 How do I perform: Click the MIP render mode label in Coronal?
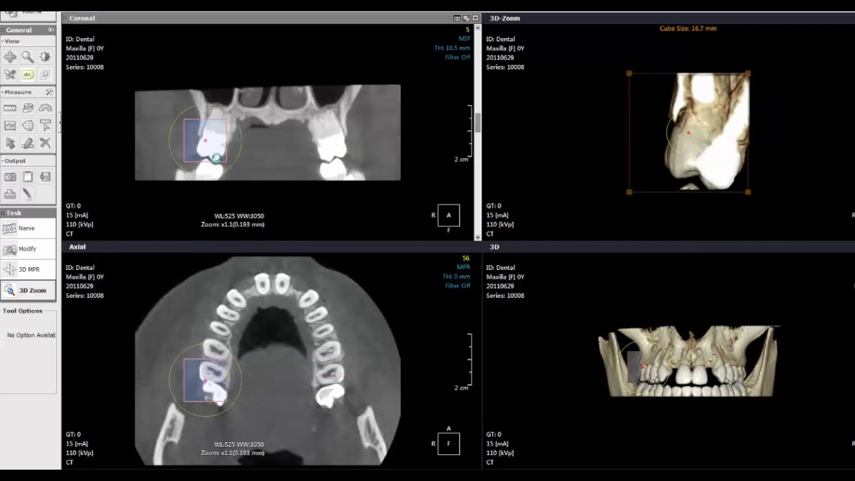[x=464, y=39]
